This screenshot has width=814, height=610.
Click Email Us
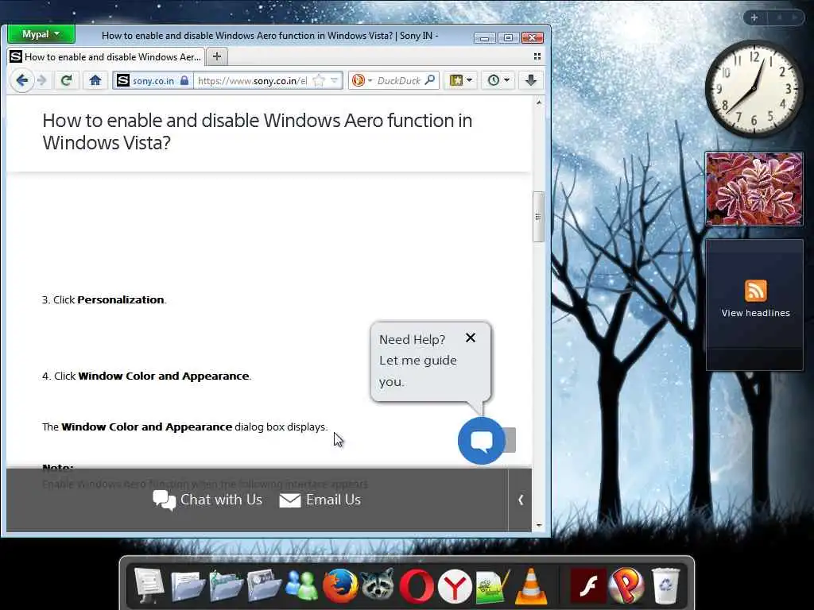[320, 500]
